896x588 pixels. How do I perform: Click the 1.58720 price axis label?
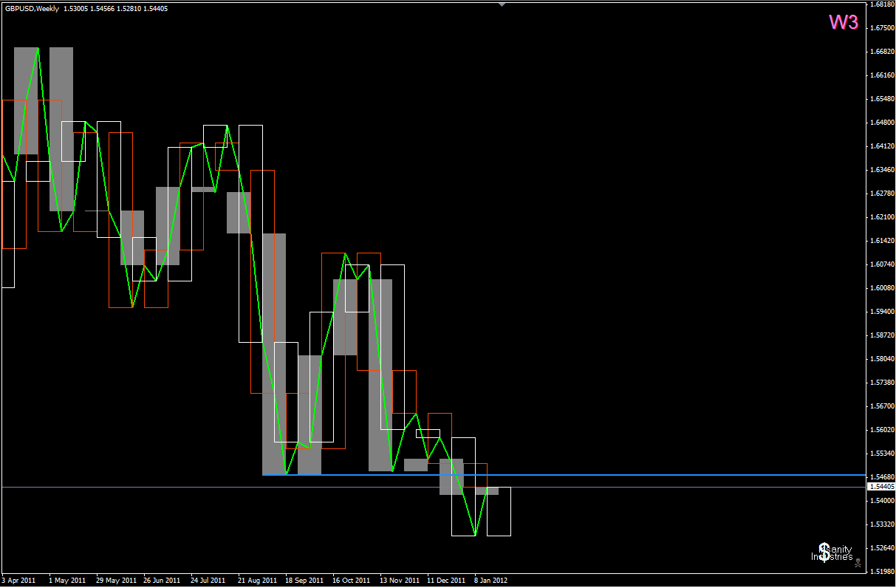[882, 335]
